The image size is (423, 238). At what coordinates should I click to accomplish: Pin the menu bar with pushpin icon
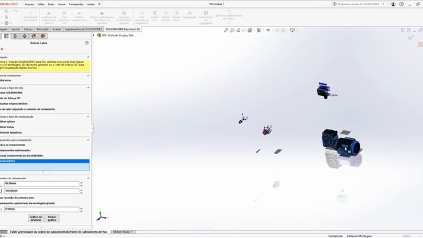click(x=99, y=4)
